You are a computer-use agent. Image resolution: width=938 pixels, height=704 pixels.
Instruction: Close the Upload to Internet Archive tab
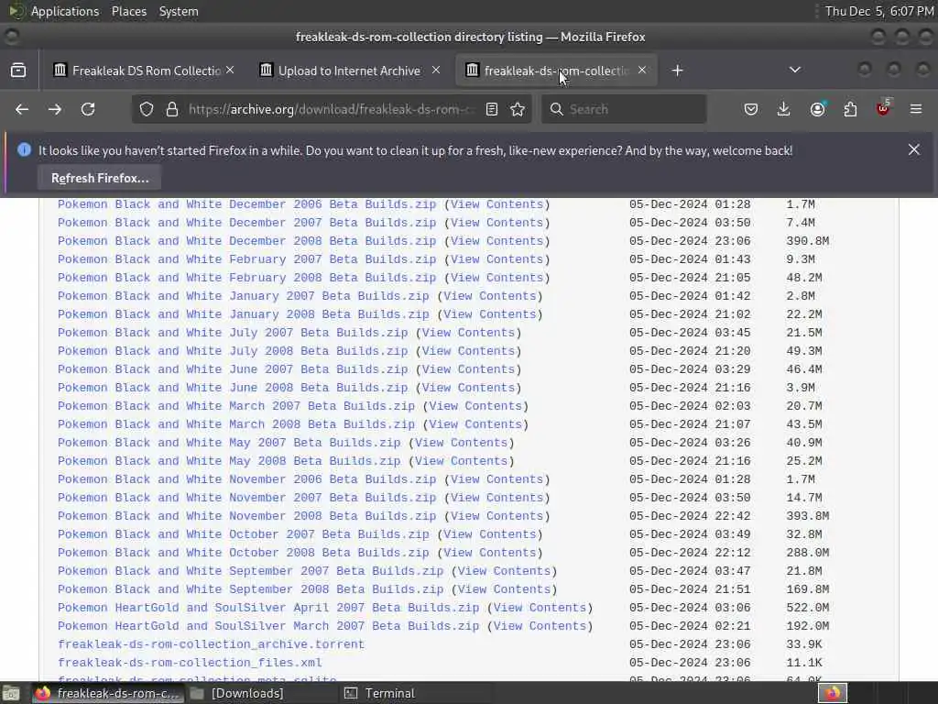tap(436, 70)
